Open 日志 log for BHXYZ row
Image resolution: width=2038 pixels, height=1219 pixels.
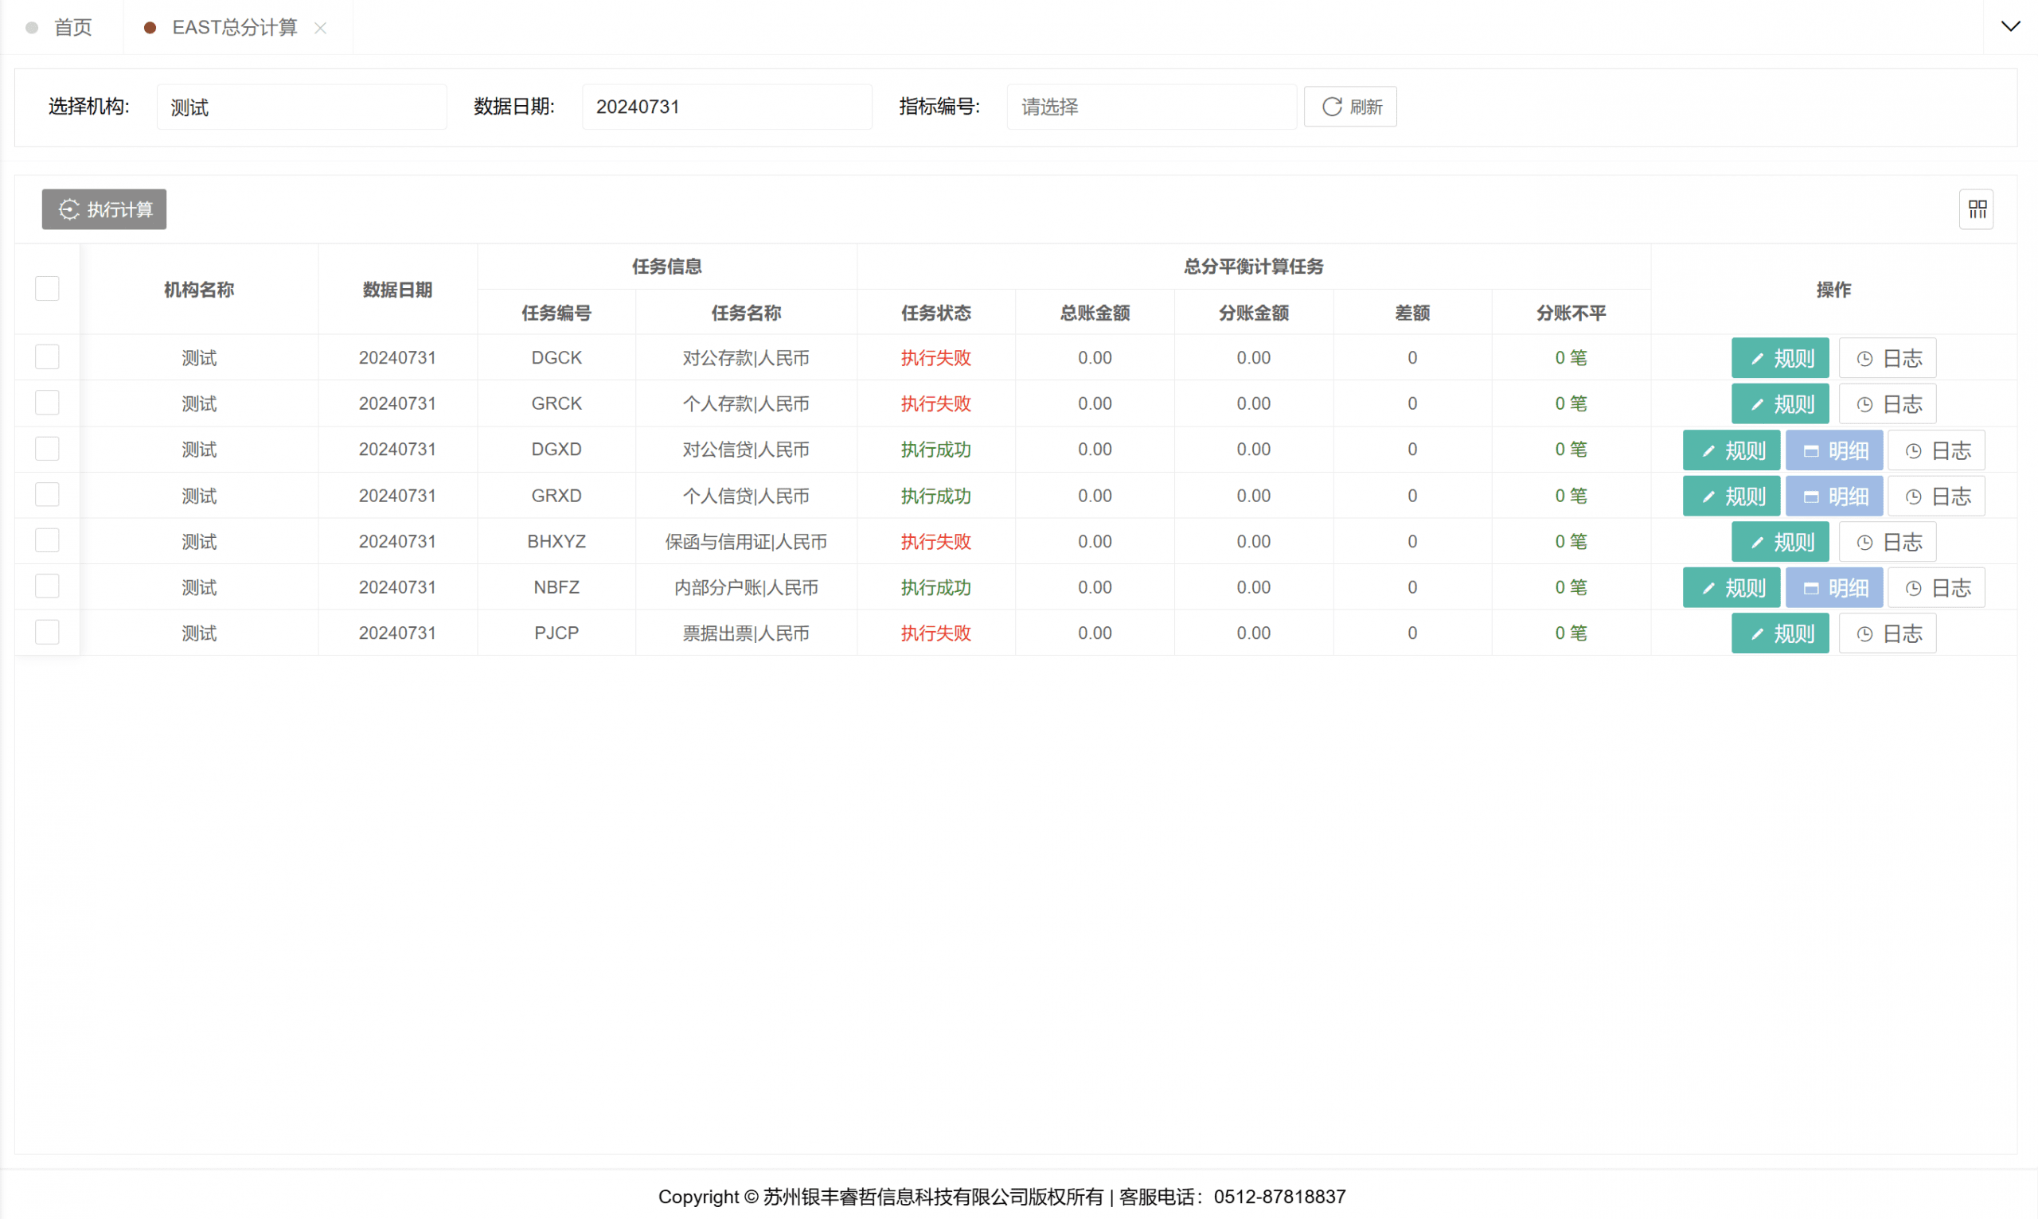(1887, 542)
